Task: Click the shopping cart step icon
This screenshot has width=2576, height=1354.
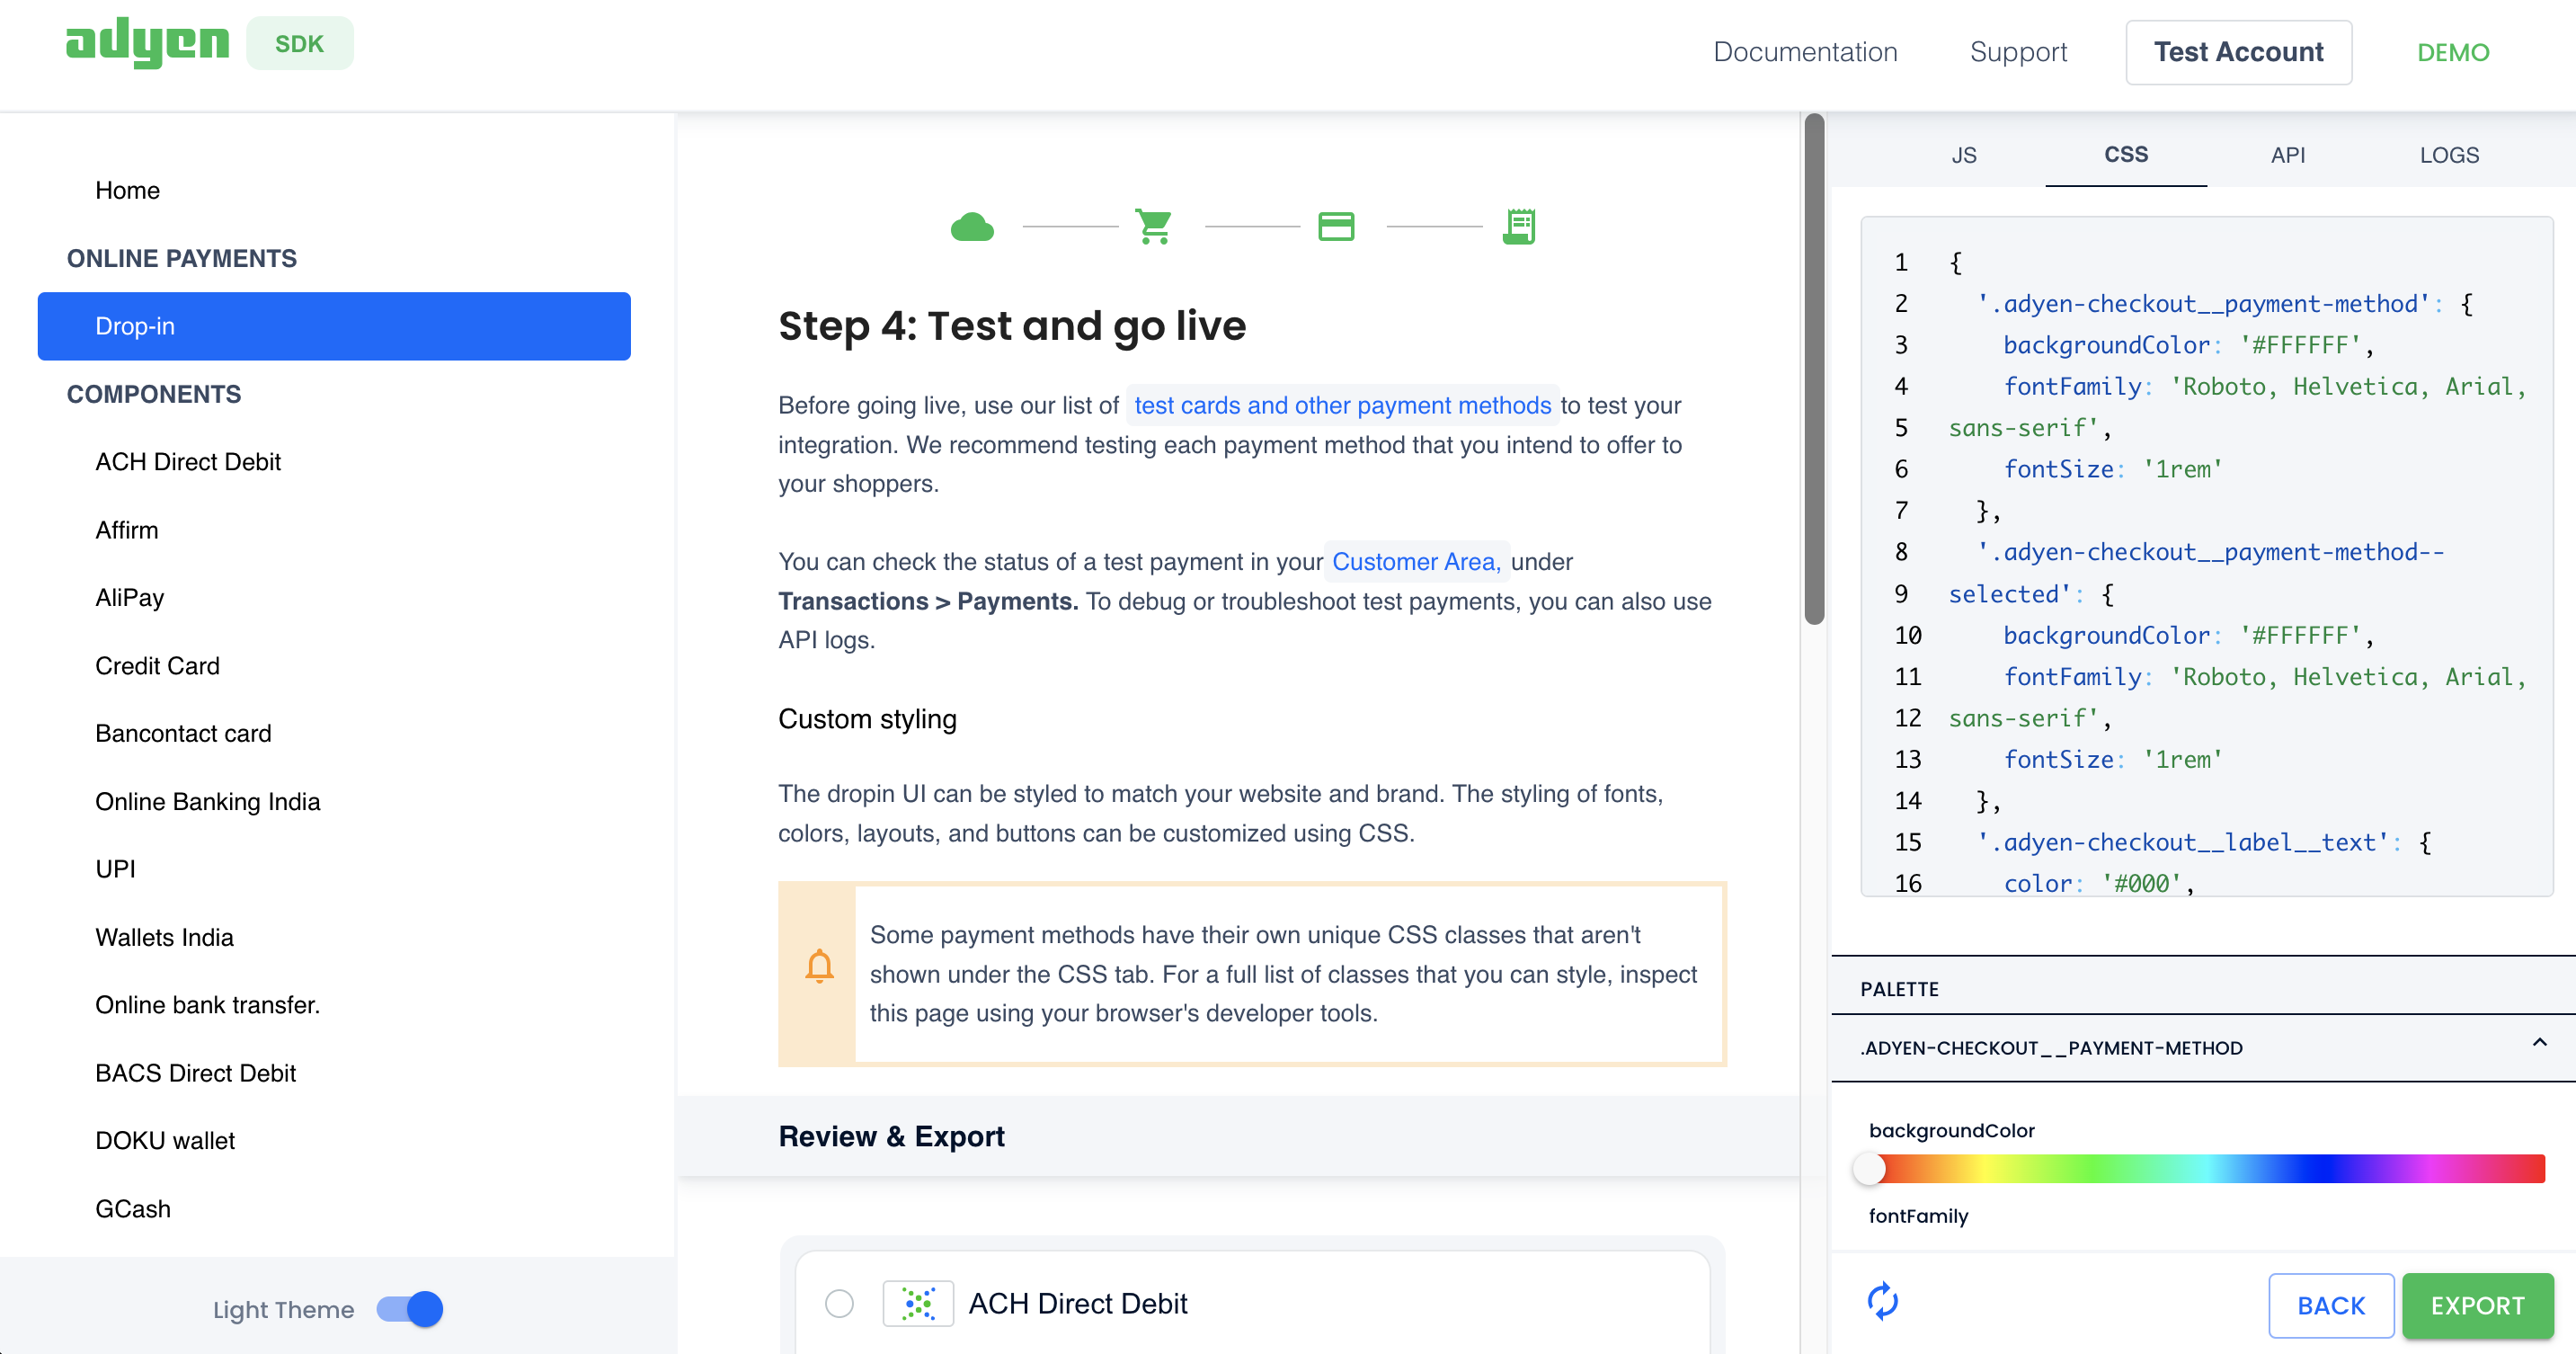Action: 1154,227
